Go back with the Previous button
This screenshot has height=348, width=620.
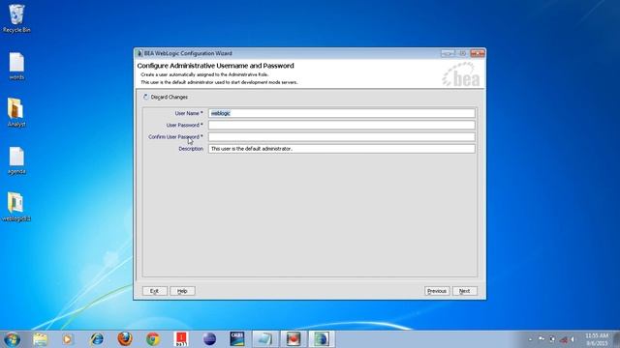coord(437,291)
